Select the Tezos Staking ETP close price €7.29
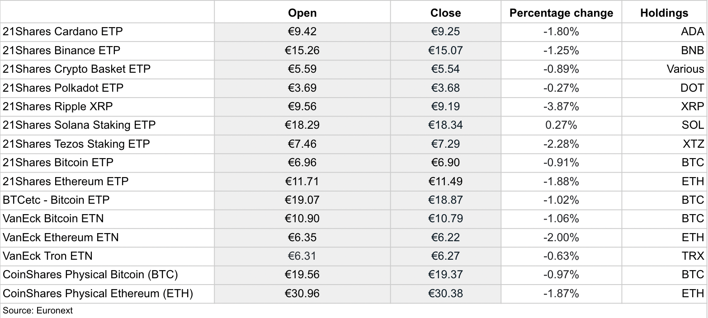This screenshot has height=318, width=708. point(446,144)
